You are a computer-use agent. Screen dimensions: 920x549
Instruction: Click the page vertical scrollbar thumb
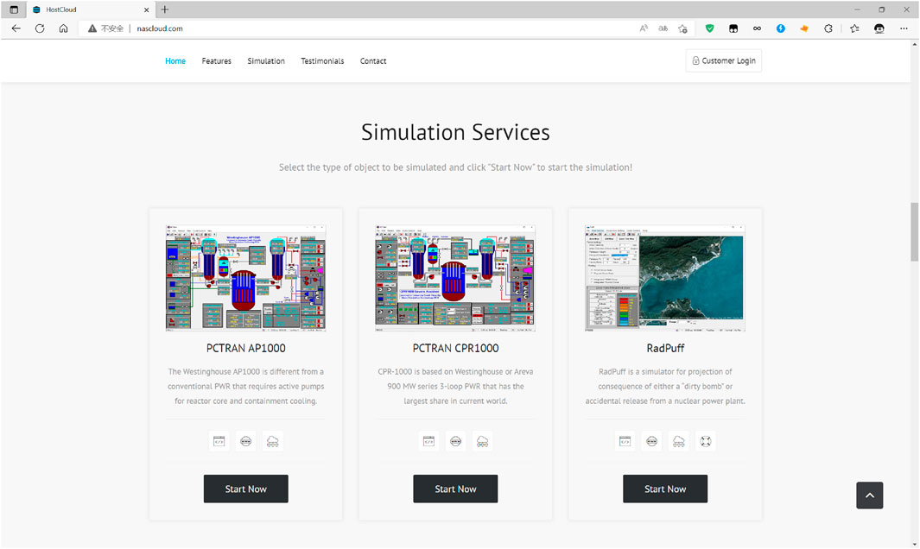point(914,231)
